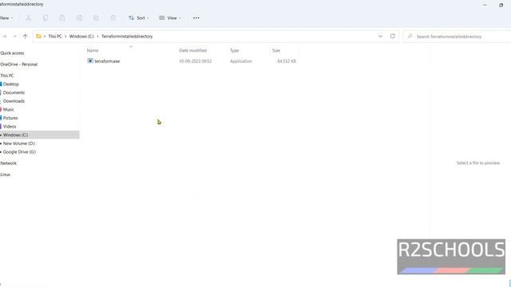Image resolution: width=511 pixels, height=287 pixels.
Task: Click Windows (C:) breadcrumb segment
Action: [x=81, y=37]
